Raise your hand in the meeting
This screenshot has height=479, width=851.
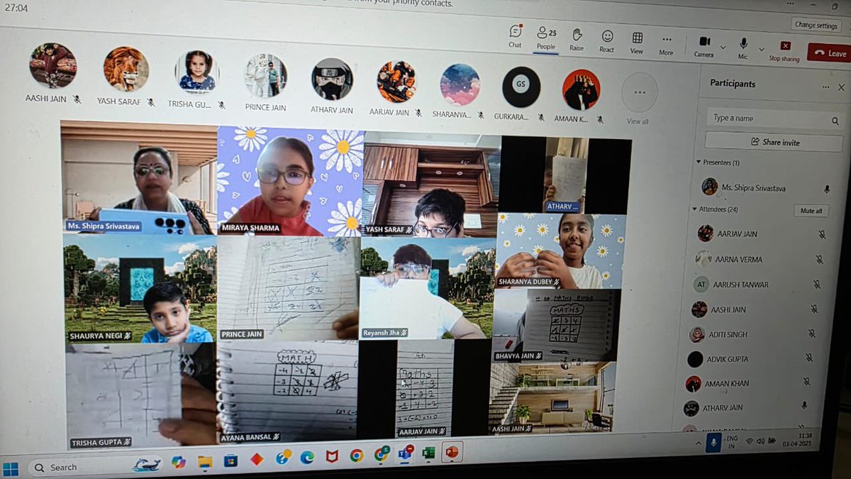[577, 38]
